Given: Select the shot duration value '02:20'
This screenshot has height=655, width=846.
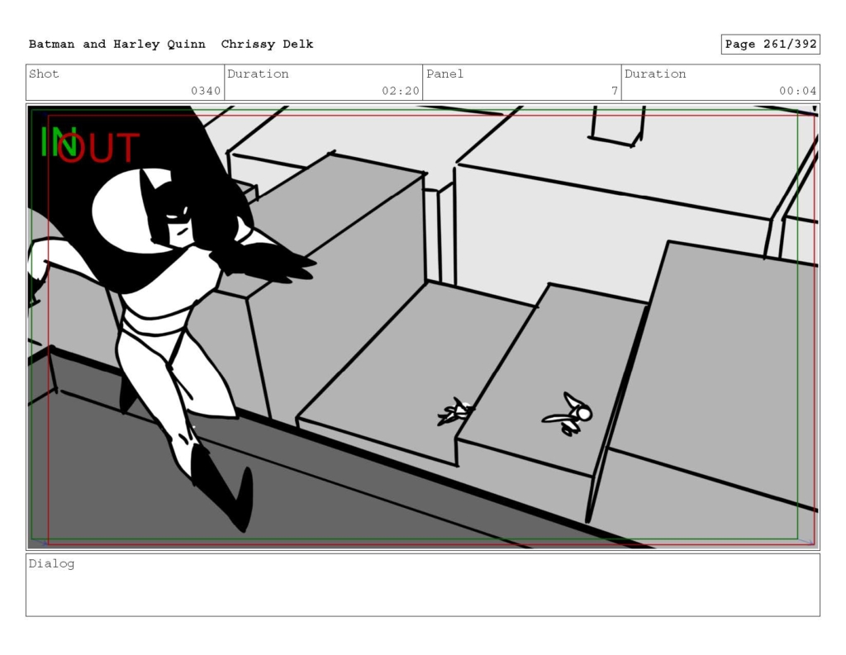Looking at the screenshot, I should coord(401,91).
